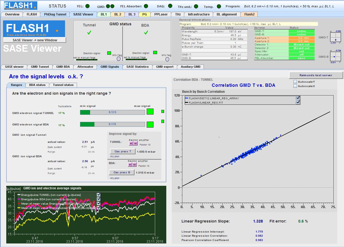Click the Temp. status indicator
This screenshot has width=344, height=247.
tap(219, 6)
